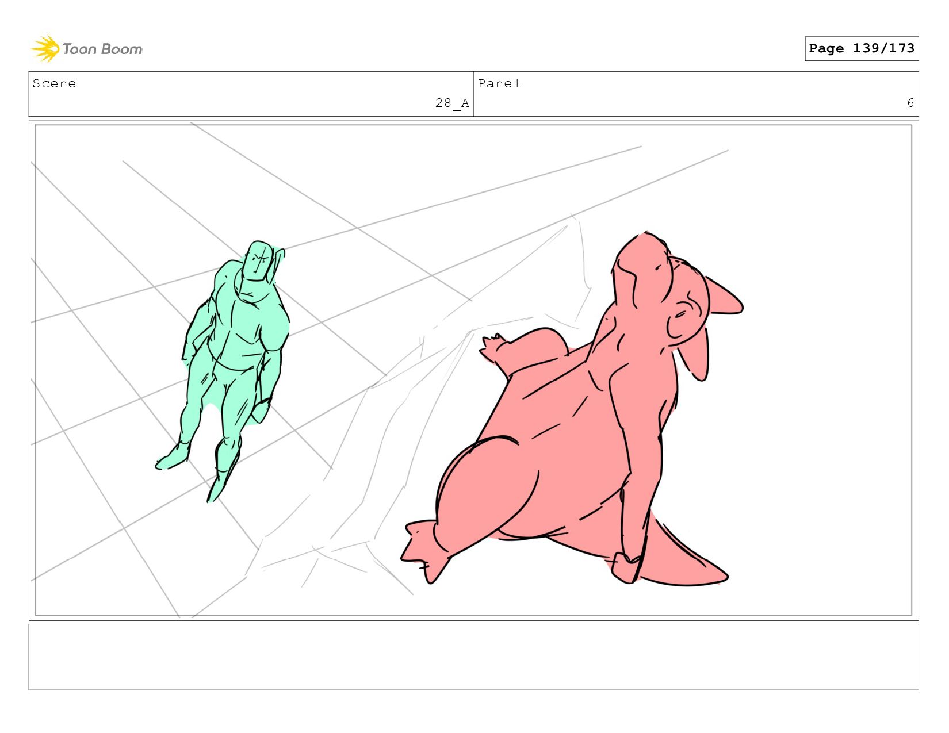Click the Toon Boom logo
949x733 pixels.
pos(86,49)
